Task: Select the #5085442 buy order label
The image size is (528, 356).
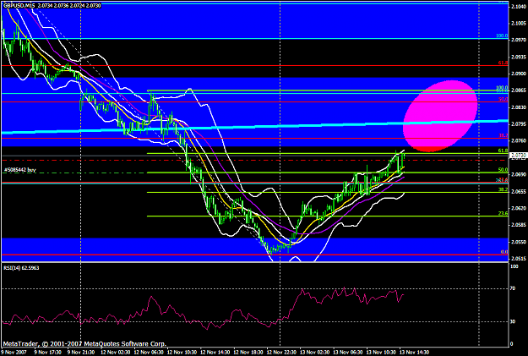Action: 20,170
